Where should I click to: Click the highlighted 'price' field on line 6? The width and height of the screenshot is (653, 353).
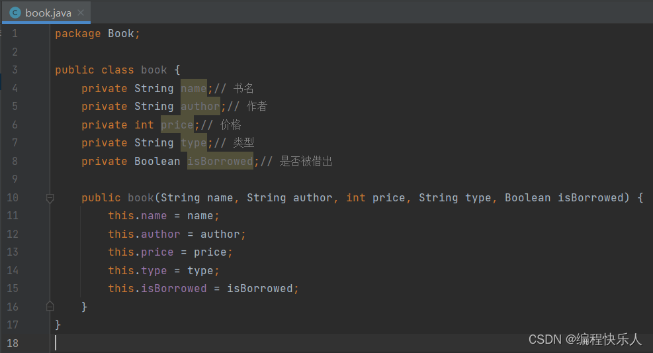(x=177, y=125)
